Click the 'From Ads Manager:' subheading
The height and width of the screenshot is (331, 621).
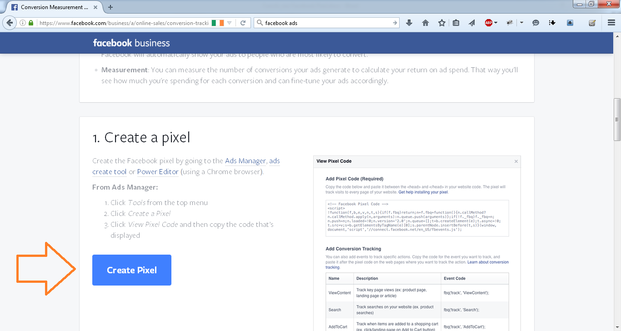click(125, 187)
